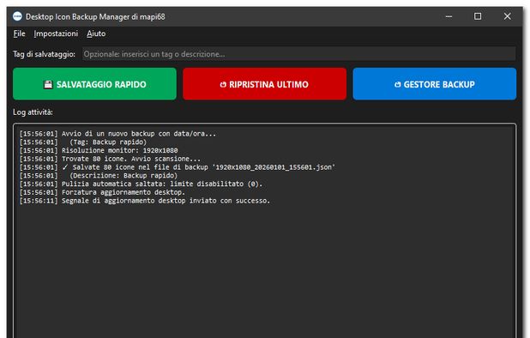Click the 'Tag di salvataggio:' label
This screenshot has height=338, width=530.
click(x=44, y=54)
